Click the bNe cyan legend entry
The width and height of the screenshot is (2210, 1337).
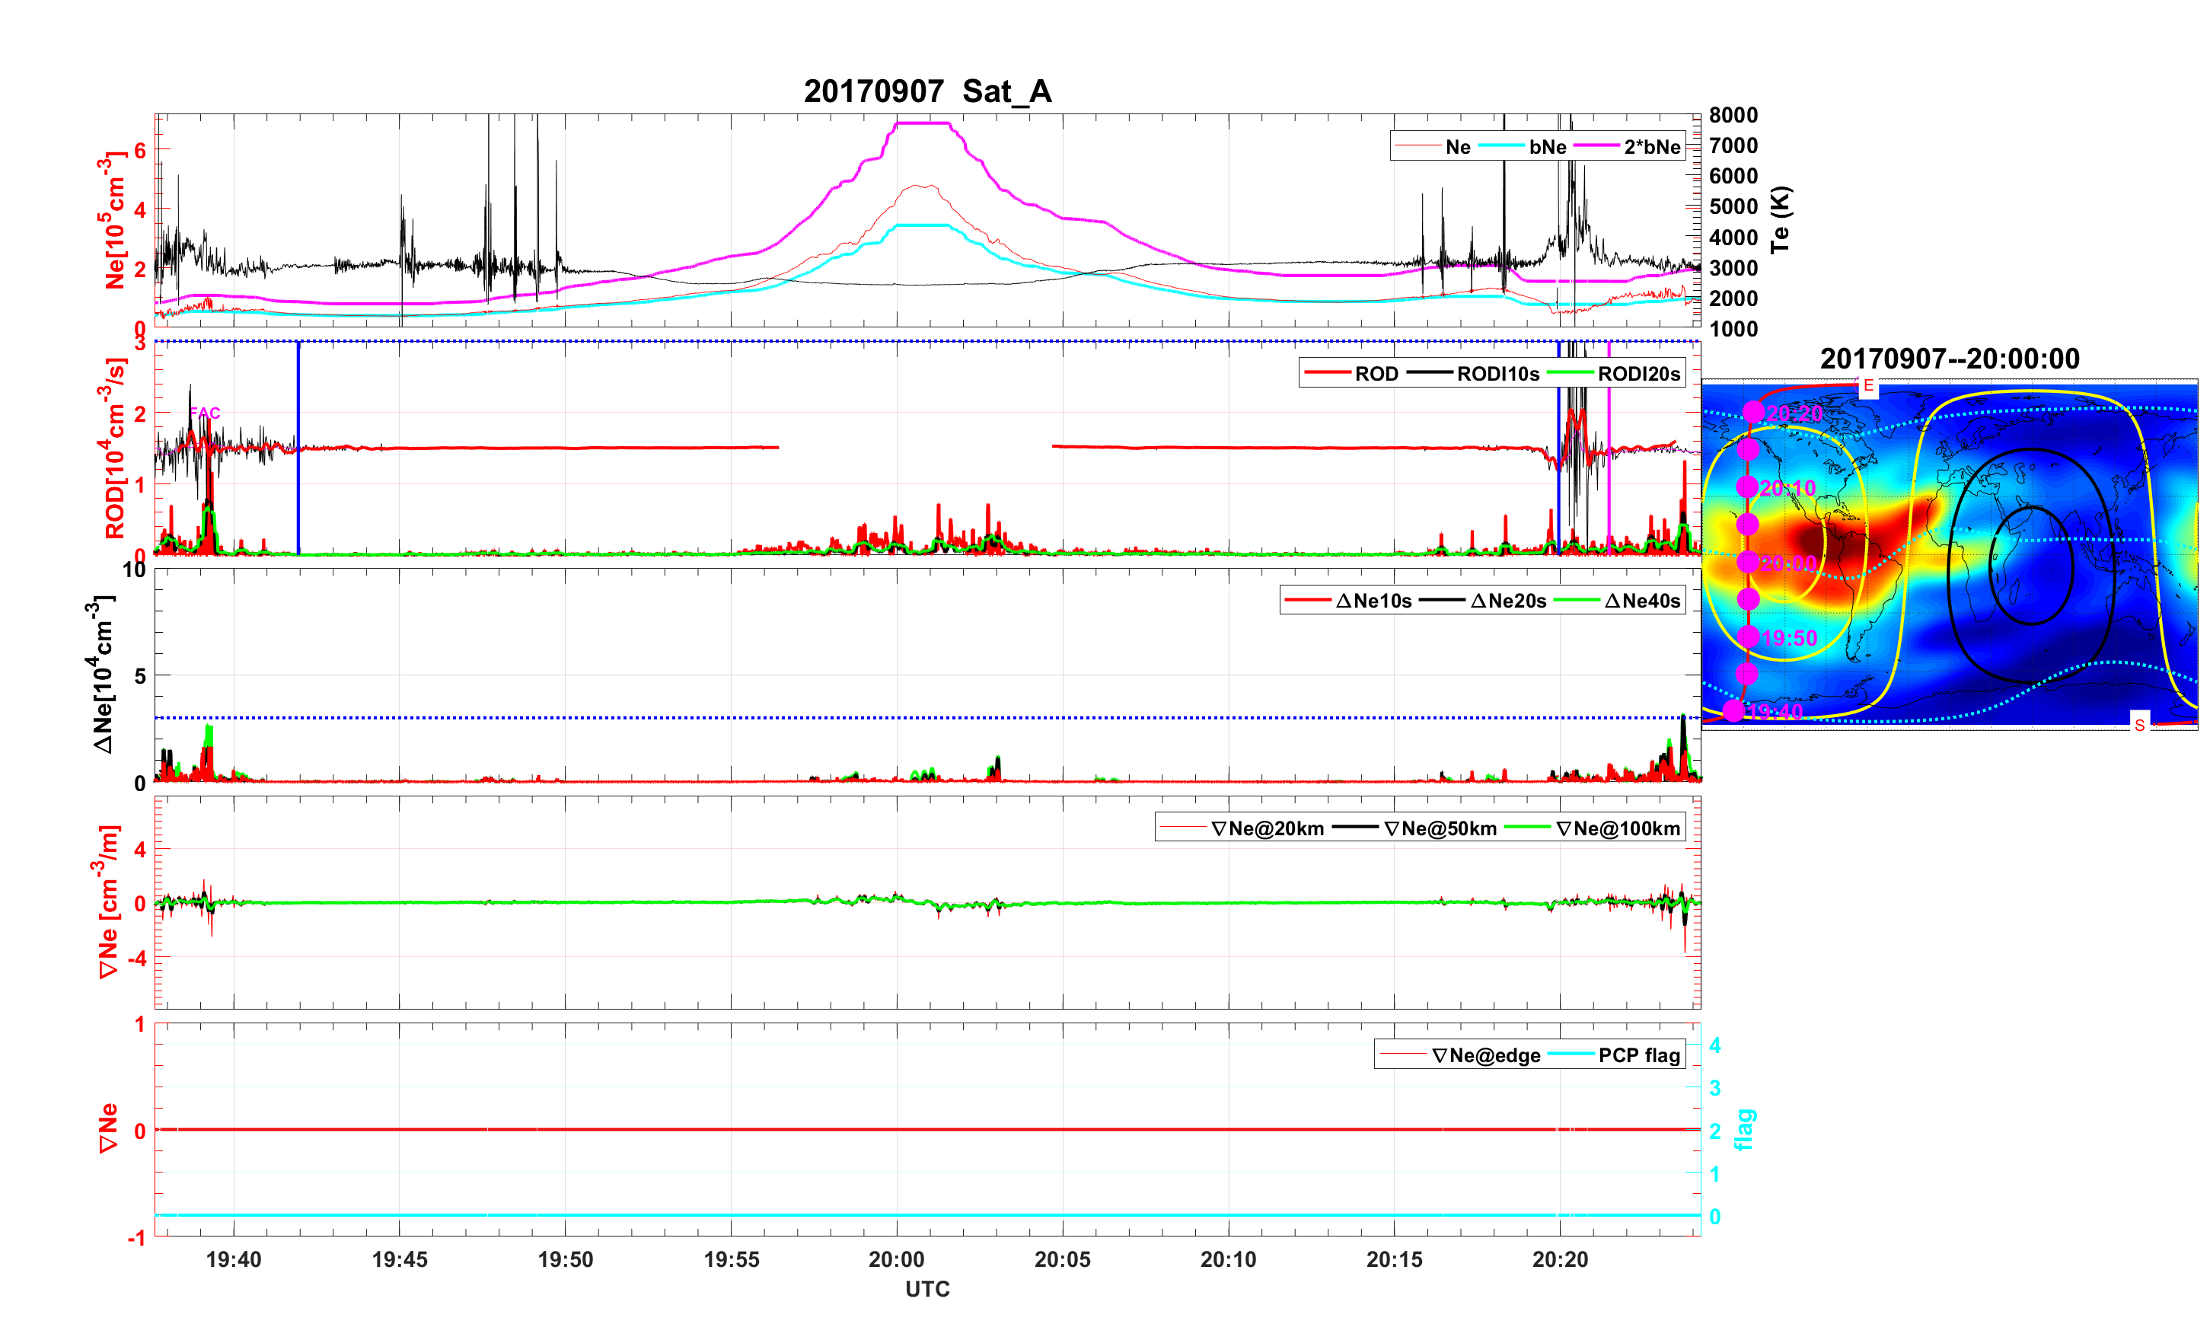(x=1547, y=147)
